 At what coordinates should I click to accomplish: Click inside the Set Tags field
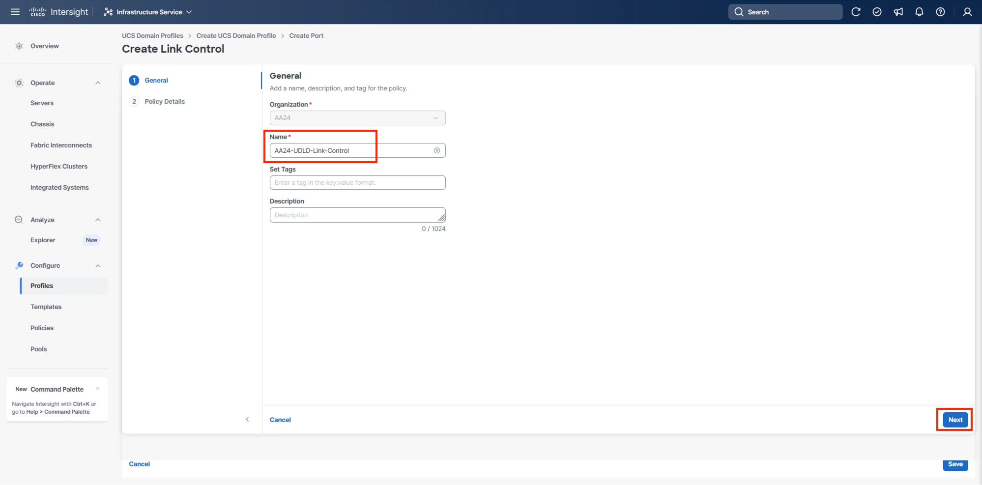coord(357,182)
